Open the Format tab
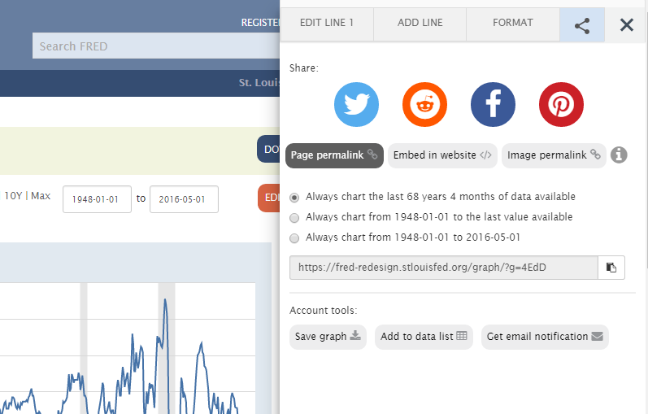648x414 pixels. [512, 23]
